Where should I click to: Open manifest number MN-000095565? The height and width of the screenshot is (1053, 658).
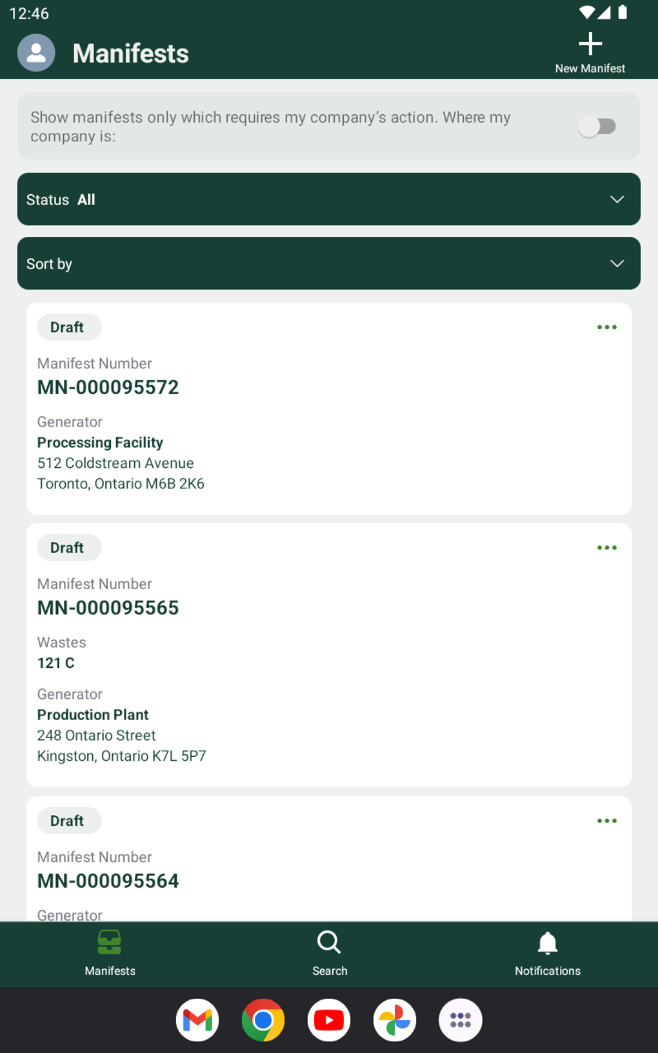(108, 608)
